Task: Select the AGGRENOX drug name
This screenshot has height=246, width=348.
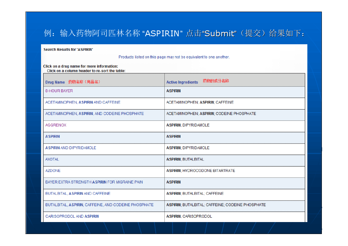Action: point(56,125)
